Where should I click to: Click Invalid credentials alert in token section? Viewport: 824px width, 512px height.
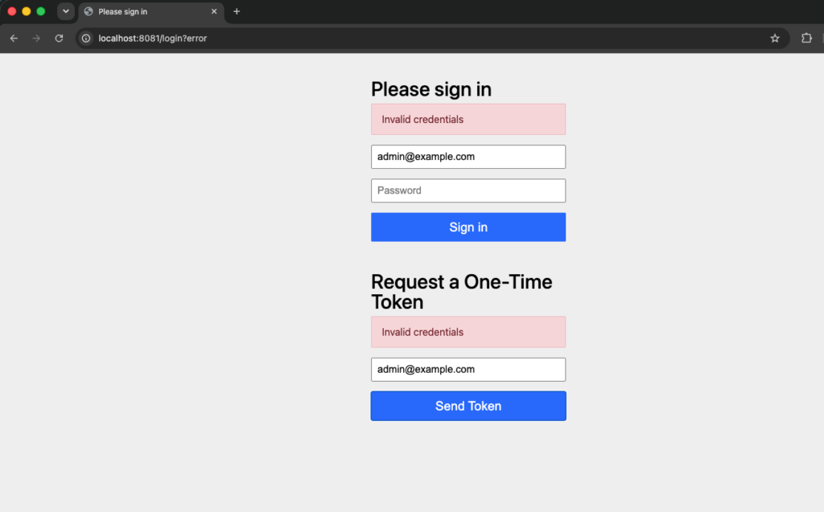tap(468, 332)
